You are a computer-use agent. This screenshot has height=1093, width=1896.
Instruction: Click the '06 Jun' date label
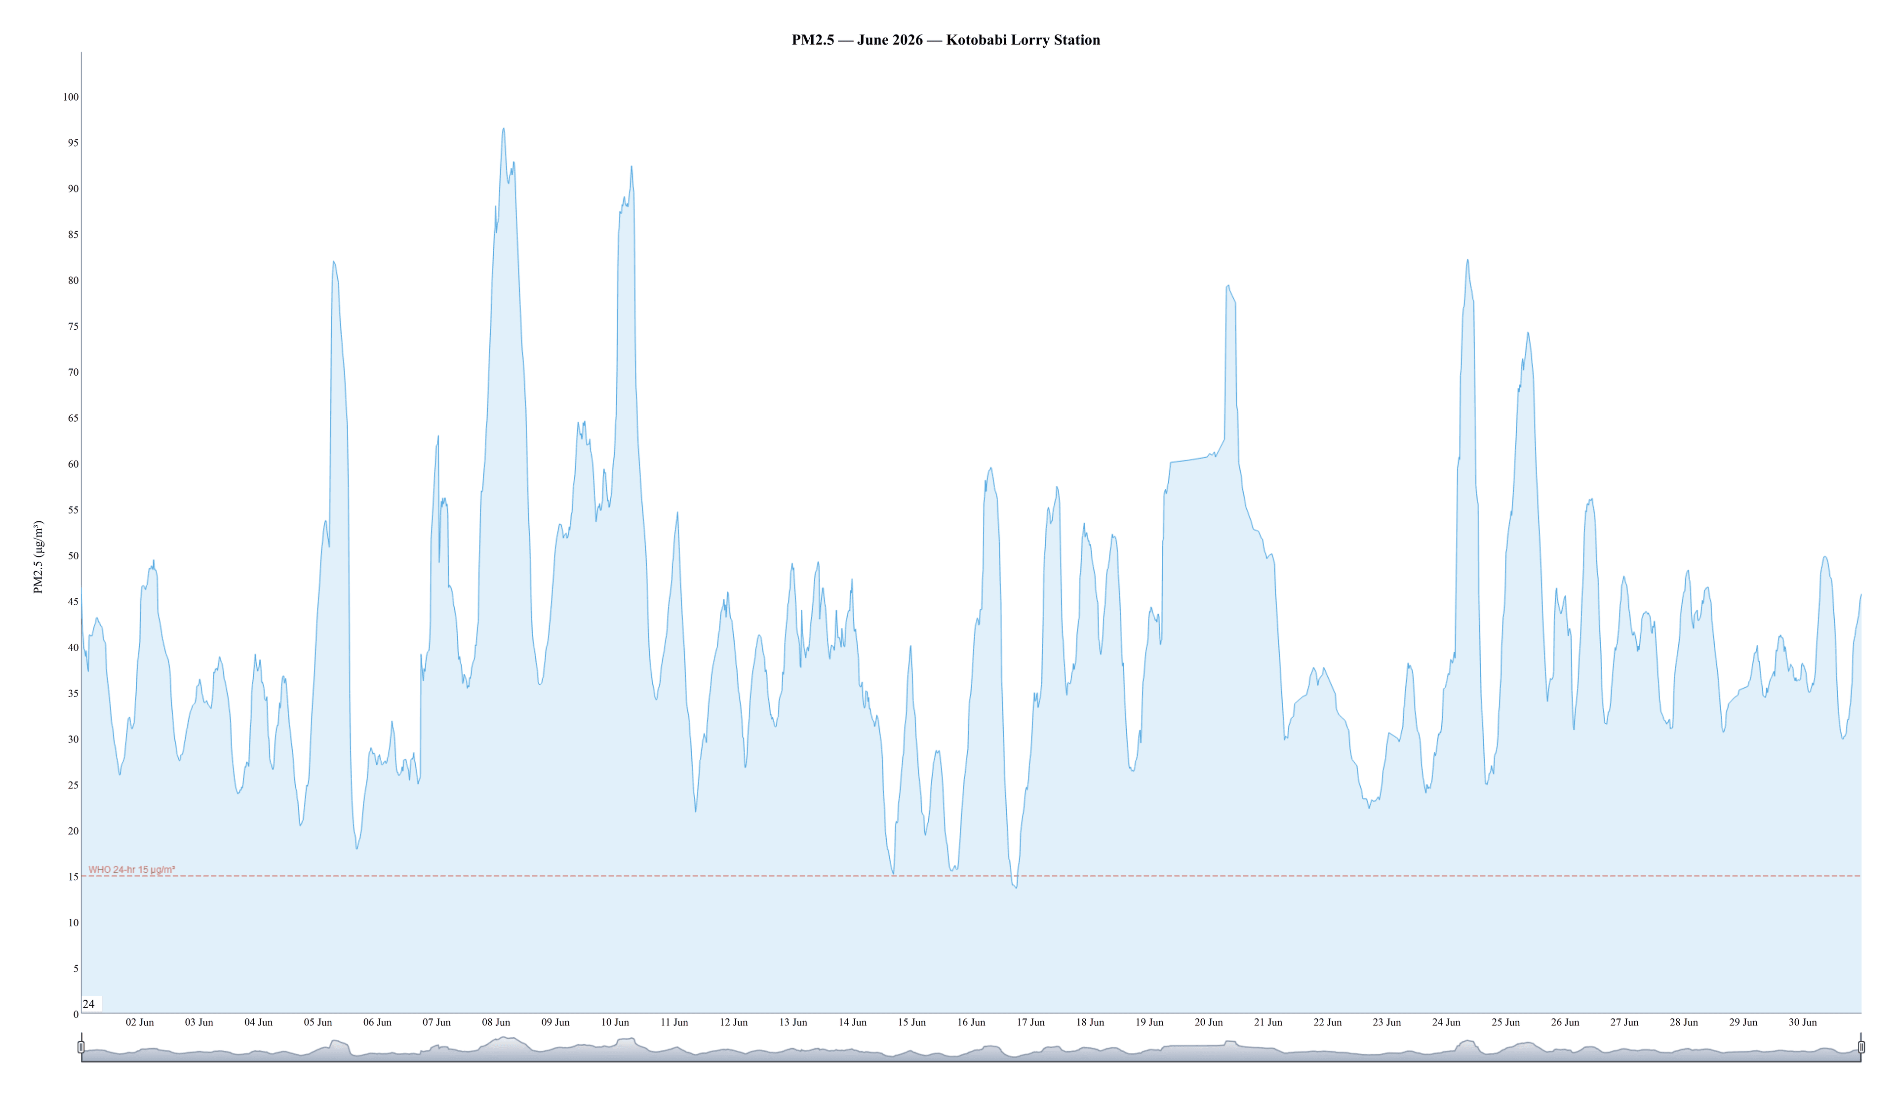(x=378, y=1022)
